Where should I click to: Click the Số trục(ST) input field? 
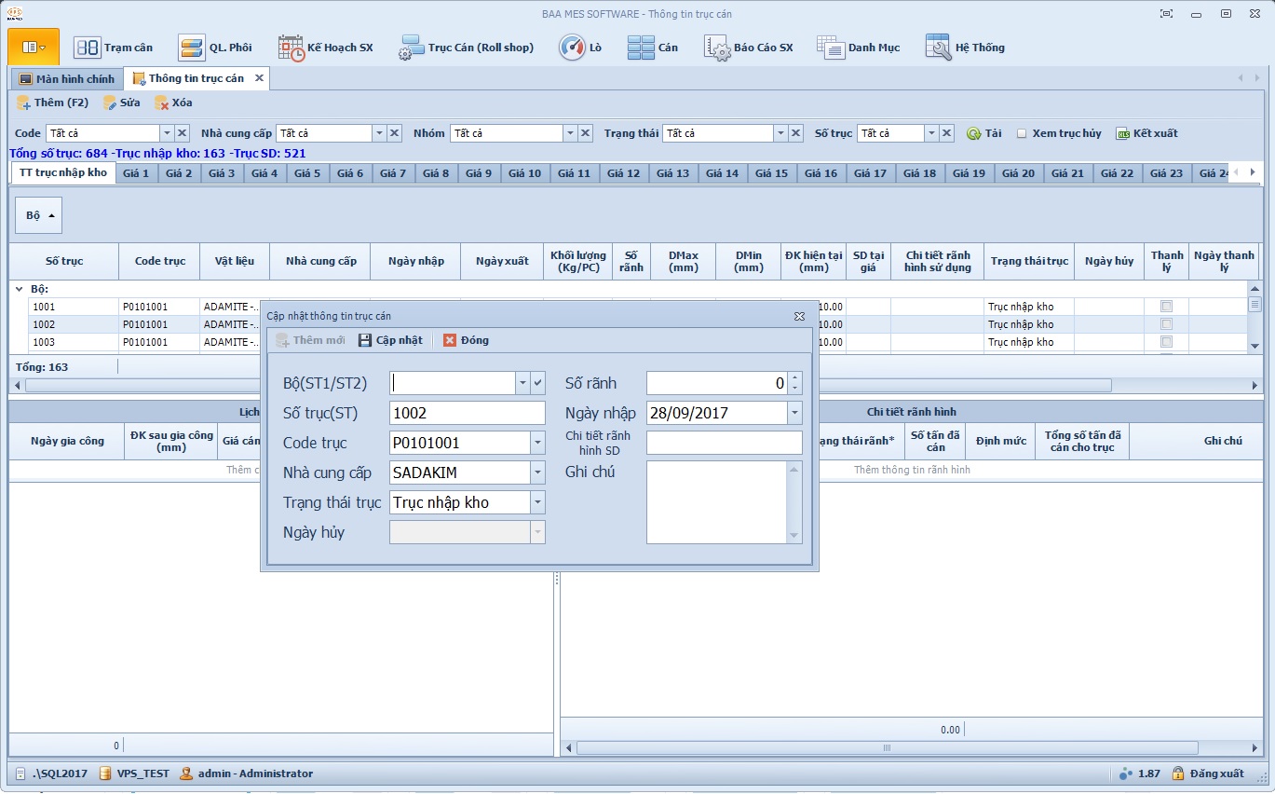[468, 413]
